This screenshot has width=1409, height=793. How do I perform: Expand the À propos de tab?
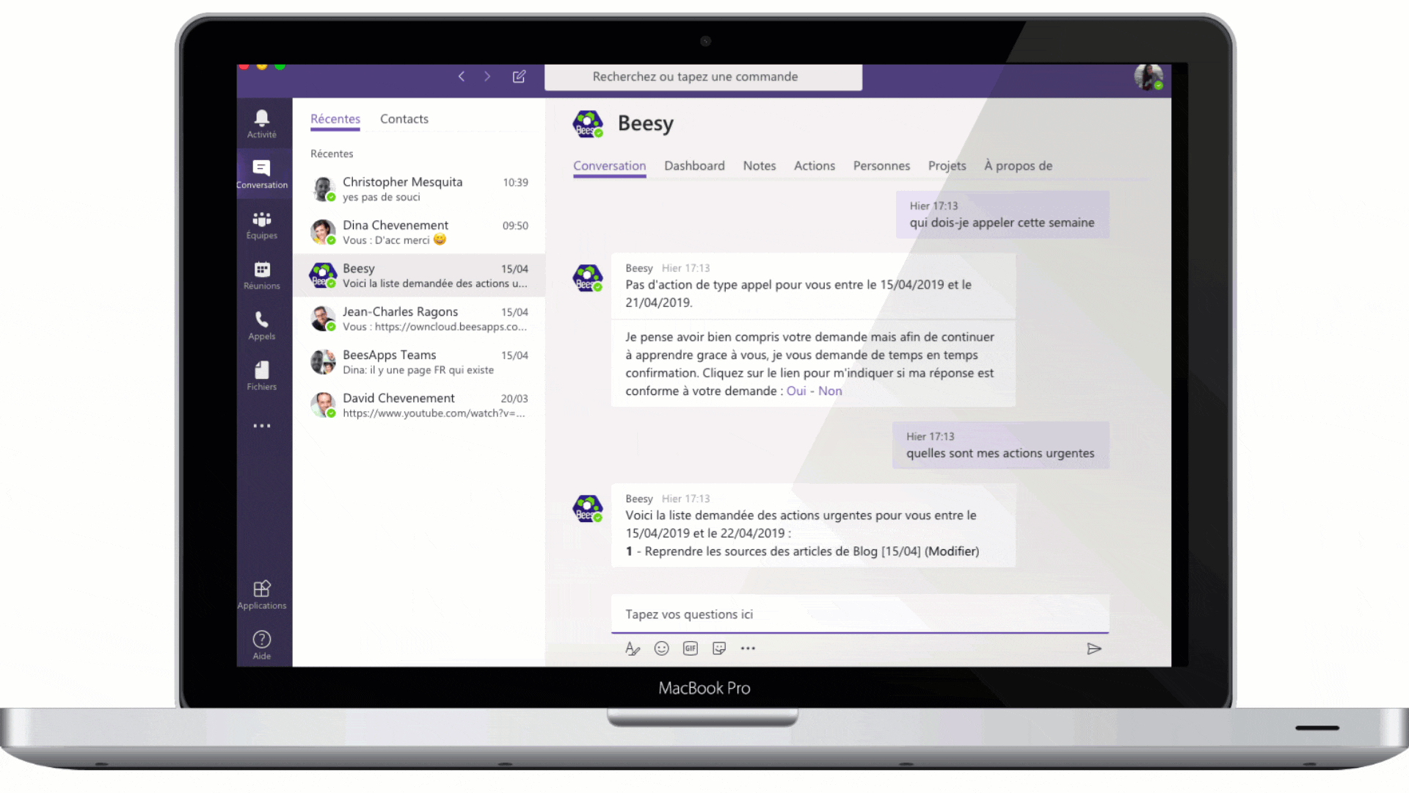(x=1018, y=164)
